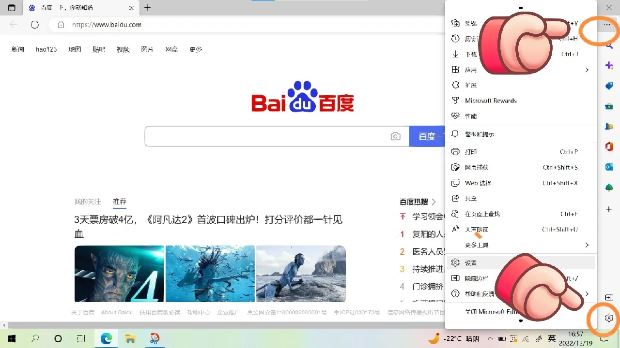Open Task View on taskbar
The image size is (620, 348).
[82, 338]
